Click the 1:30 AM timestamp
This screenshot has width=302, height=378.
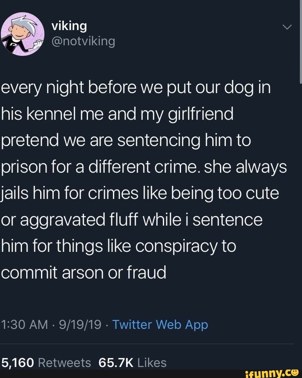click(25, 325)
